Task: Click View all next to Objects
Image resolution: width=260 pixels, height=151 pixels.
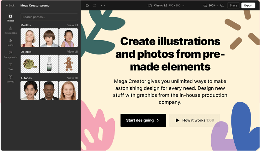Action: pyautogui.click(x=72, y=52)
